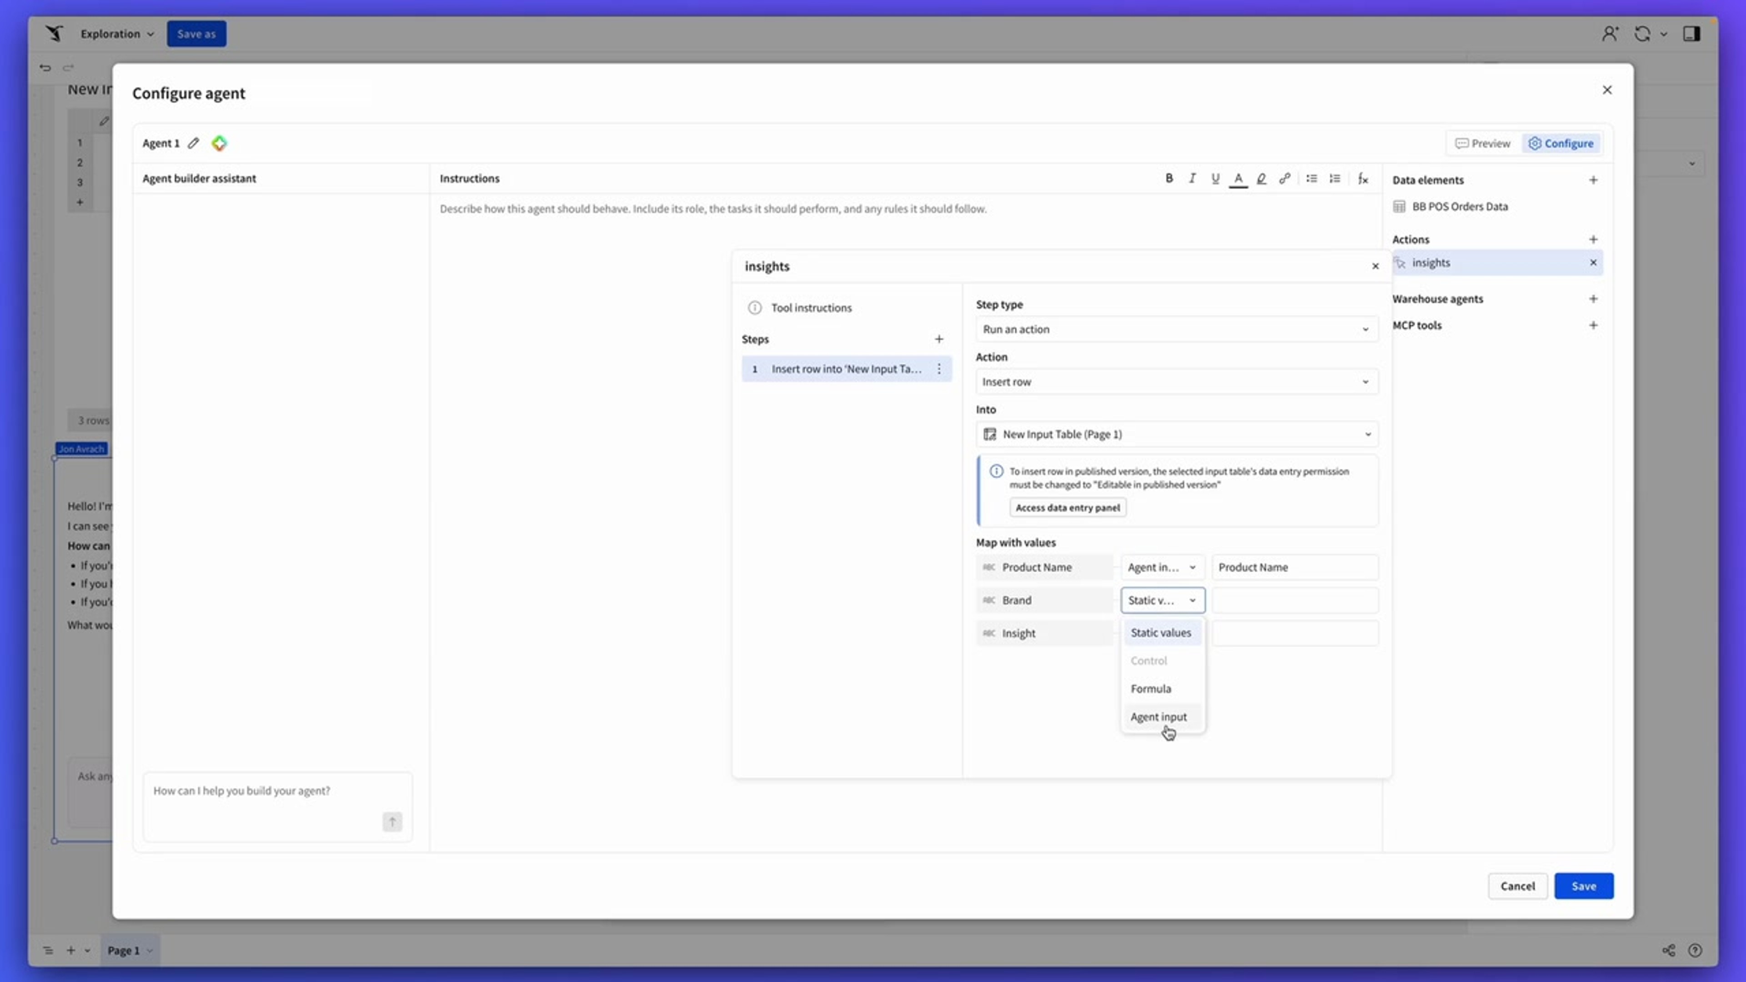This screenshot has width=1746, height=982.
Task: Toggle the right side panel icon
Action: 1691,33
